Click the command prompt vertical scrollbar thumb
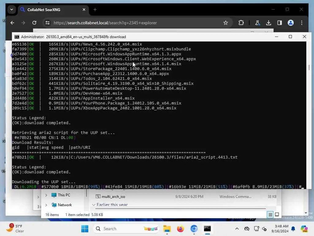Viewport: 314px width, 236px height. 309,67
